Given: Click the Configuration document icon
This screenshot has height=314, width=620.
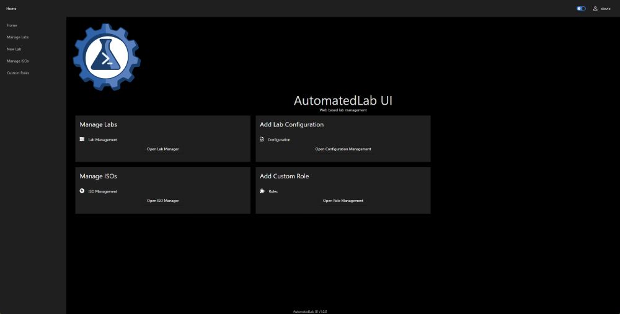Looking at the screenshot, I should [262, 139].
